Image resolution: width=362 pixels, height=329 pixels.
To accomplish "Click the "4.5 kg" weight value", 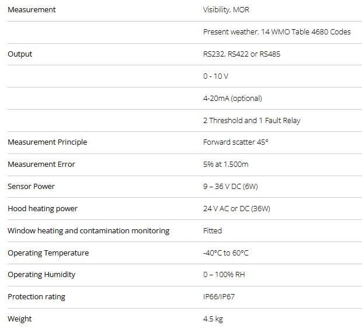I will click(213, 319).
